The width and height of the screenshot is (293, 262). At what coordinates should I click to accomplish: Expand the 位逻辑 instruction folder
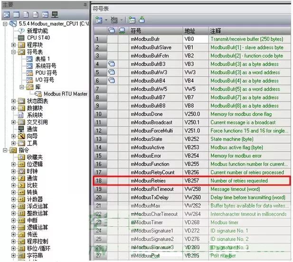(x=14, y=164)
